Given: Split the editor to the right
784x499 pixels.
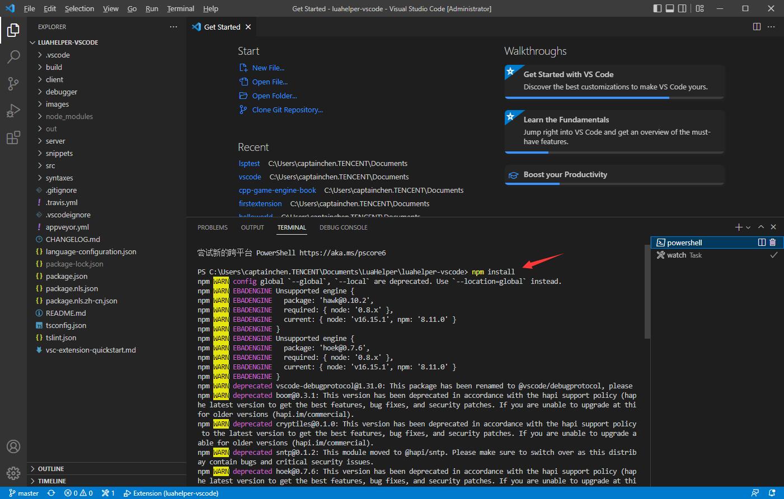Looking at the screenshot, I should pos(757,27).
